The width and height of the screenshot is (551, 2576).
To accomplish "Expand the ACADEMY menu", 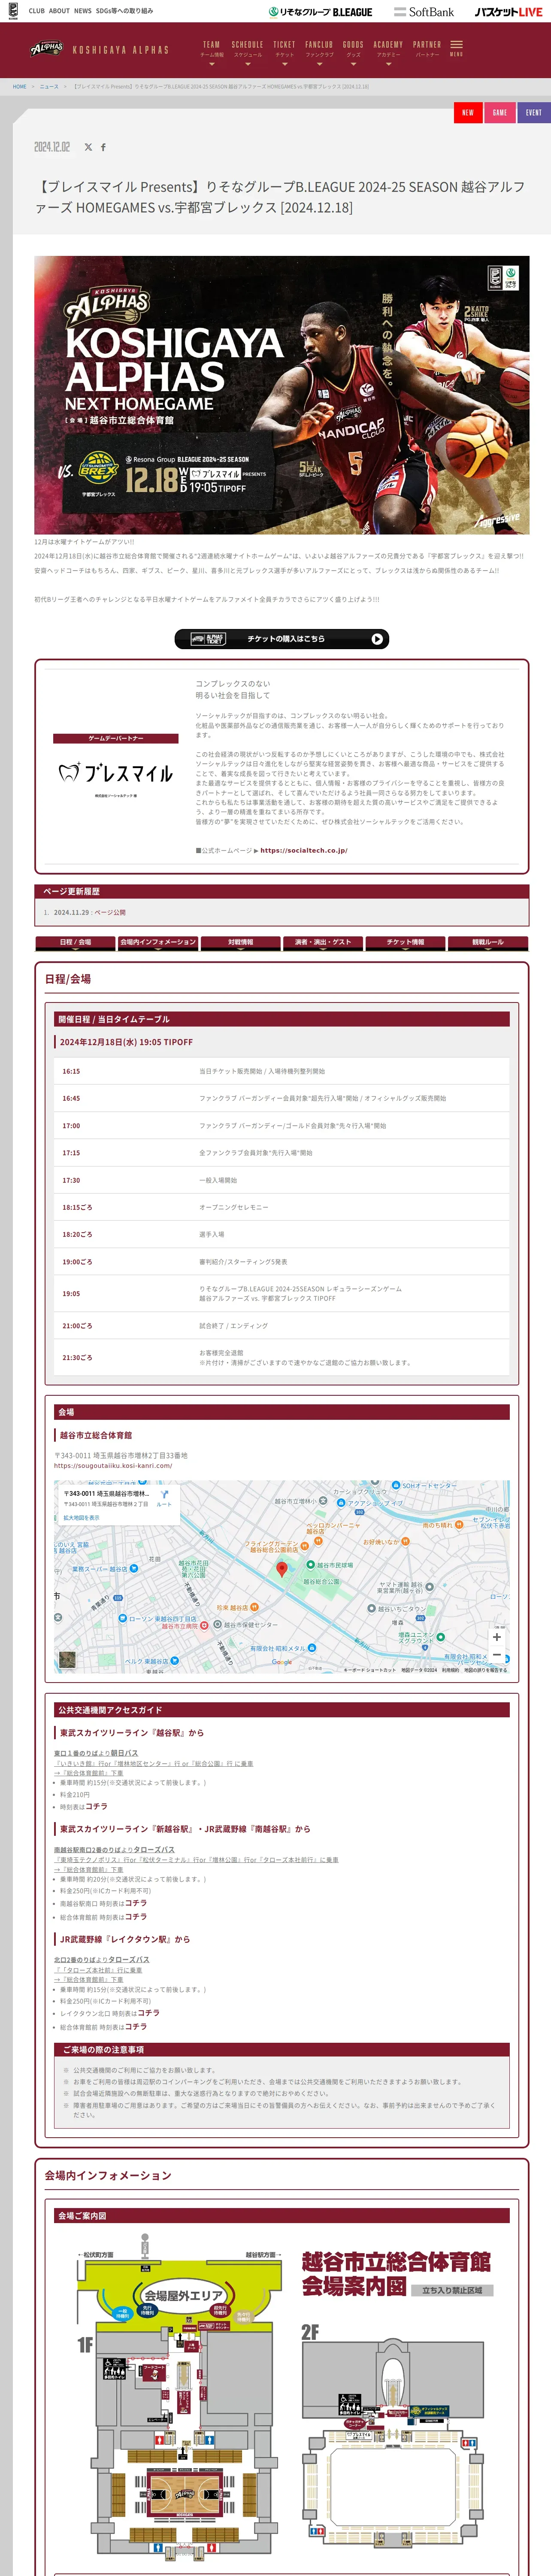I will pos(388,52).
